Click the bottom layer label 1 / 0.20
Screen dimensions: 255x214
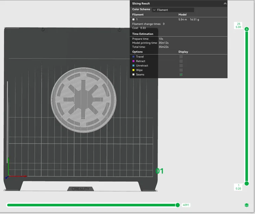[x=238, y=187]
